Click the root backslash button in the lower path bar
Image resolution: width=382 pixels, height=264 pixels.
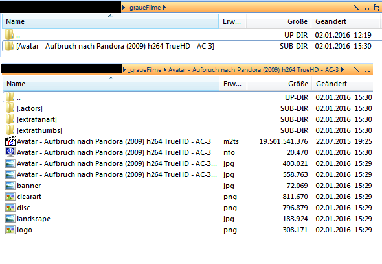pos(356,70)
